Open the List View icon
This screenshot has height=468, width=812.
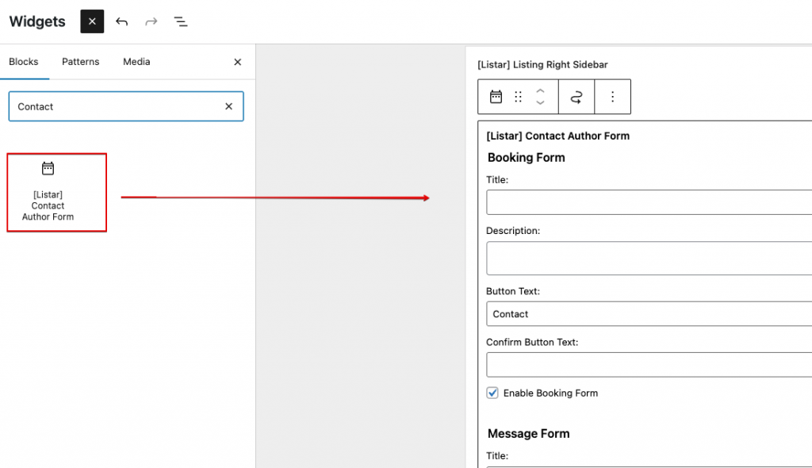tap(181, 21)
